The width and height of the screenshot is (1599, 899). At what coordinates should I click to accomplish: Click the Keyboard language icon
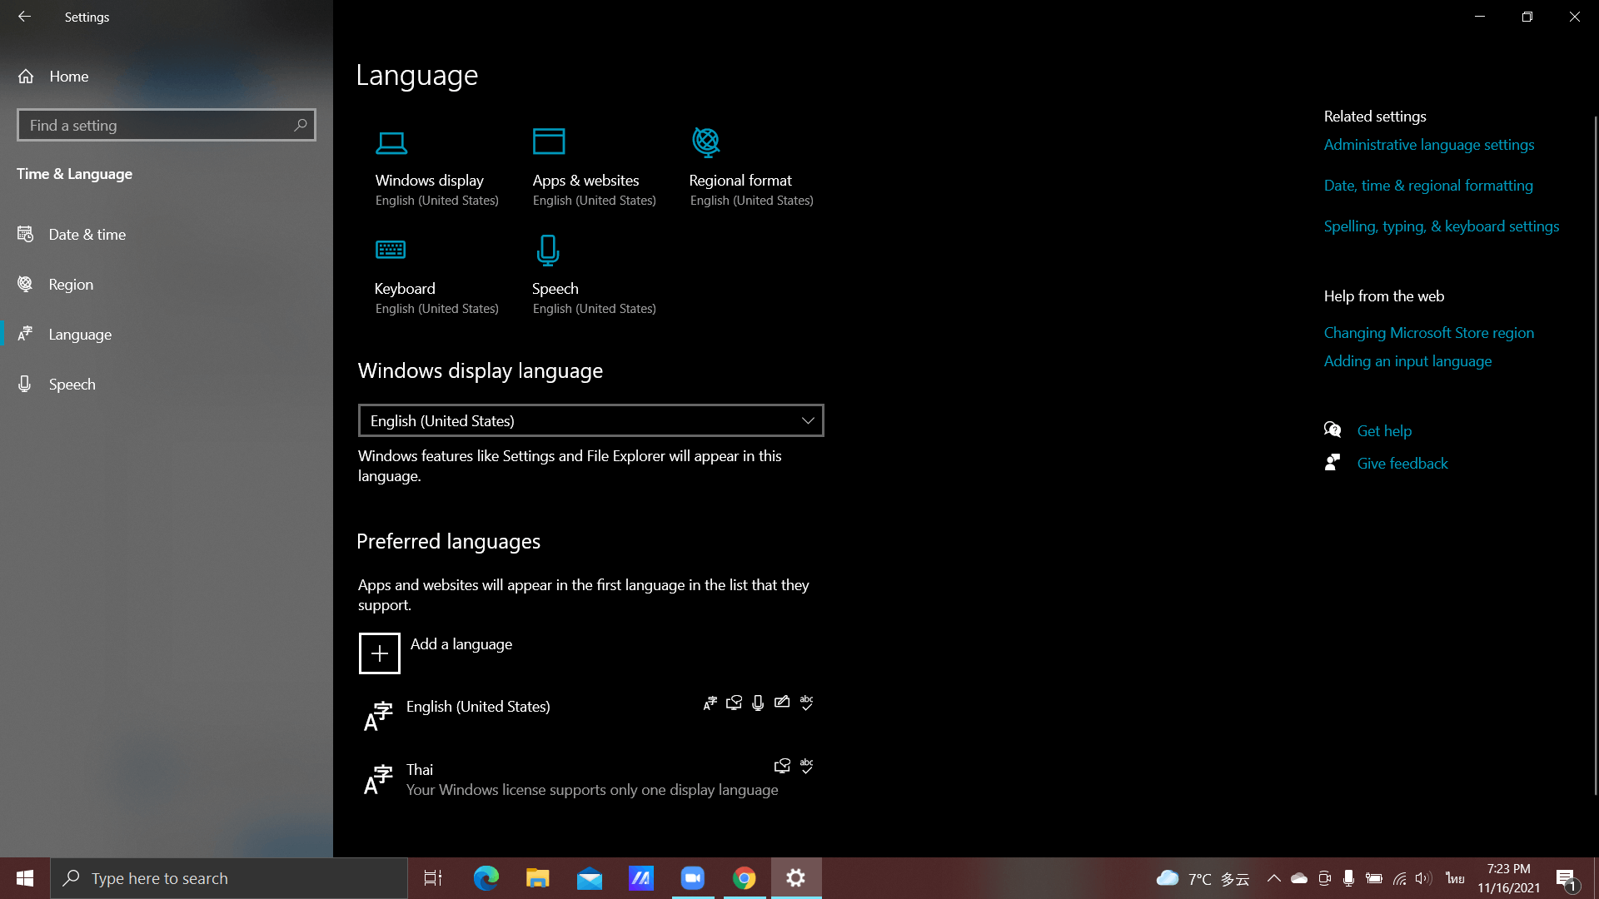coord(391,250)
